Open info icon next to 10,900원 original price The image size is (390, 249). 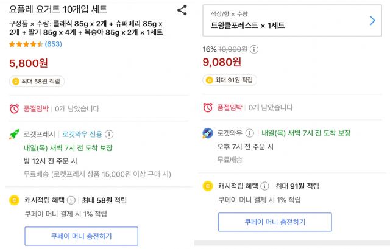(x=254, y=49)
